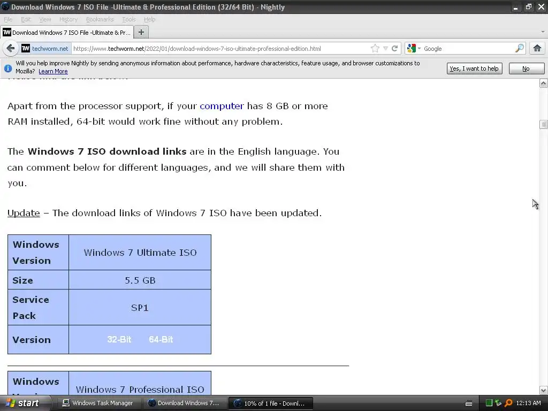Click the vertical scrollbar thumb
Screen dimensions: 548x411
pos(543,124)
